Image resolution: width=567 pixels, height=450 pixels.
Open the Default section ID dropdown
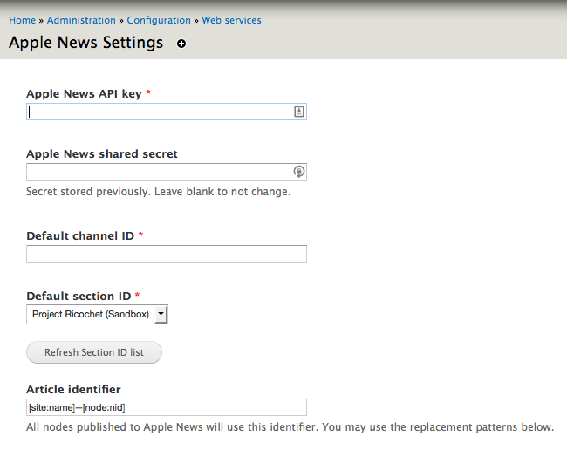[x=97, y=314]
